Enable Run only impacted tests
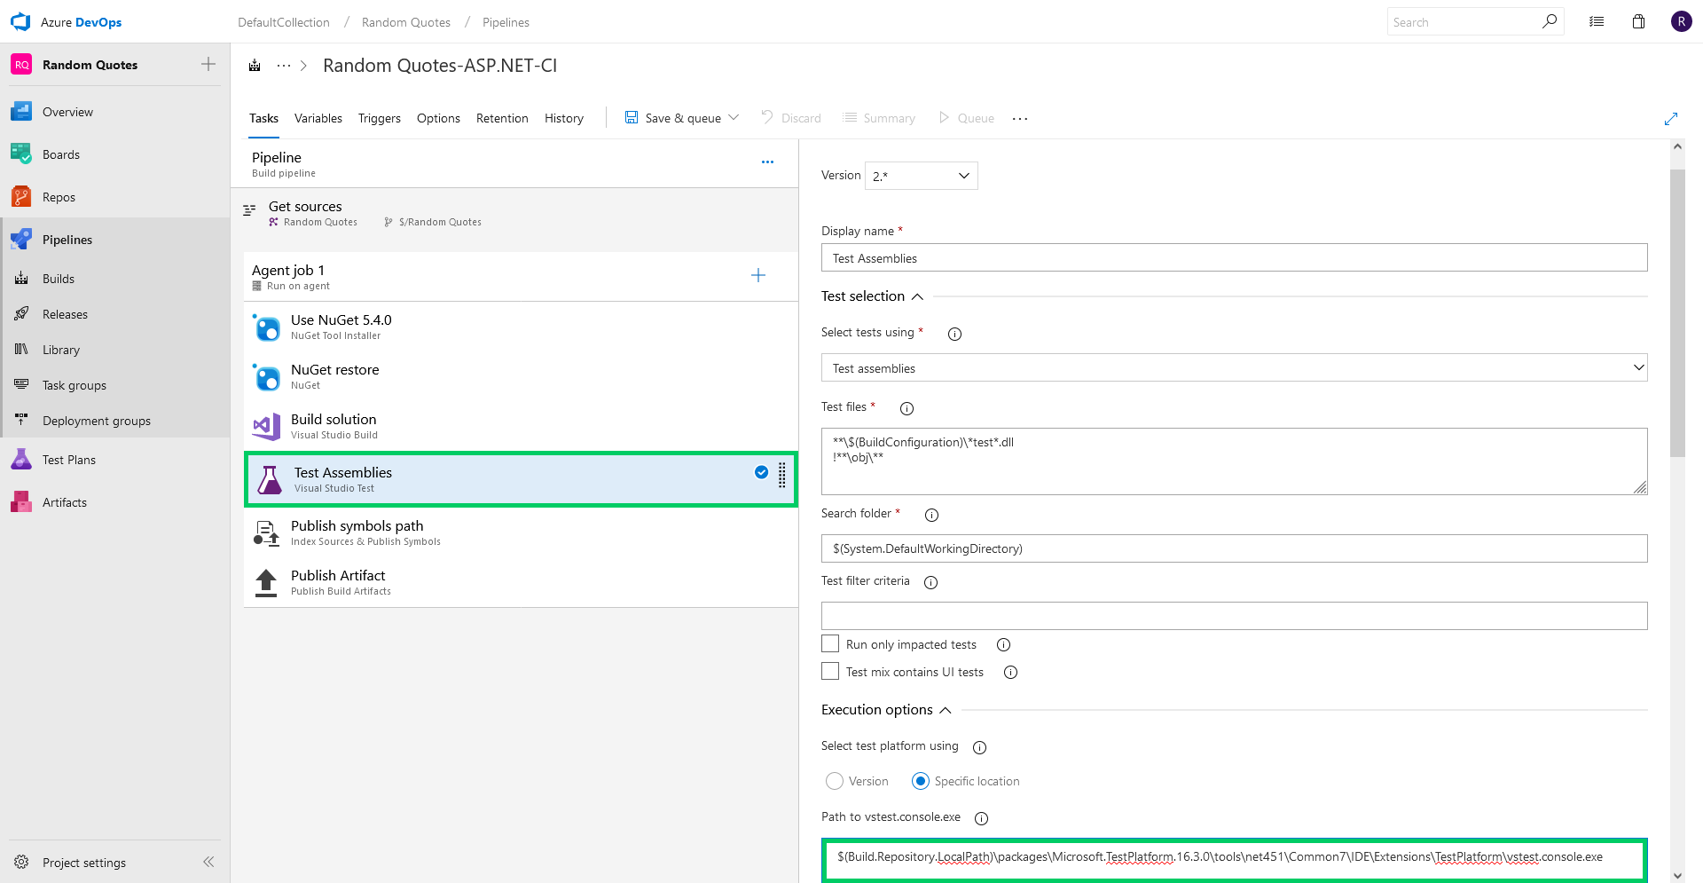The width and height of the screenshot is (1703, 883). point(830,643)
